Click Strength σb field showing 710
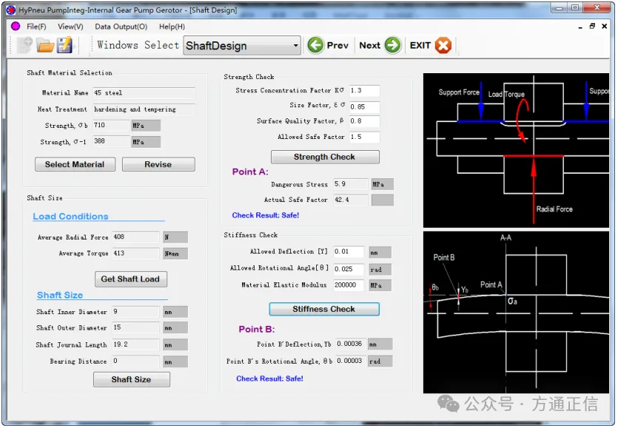Screen dimensions: 618x428 click(x=111, y=126)
